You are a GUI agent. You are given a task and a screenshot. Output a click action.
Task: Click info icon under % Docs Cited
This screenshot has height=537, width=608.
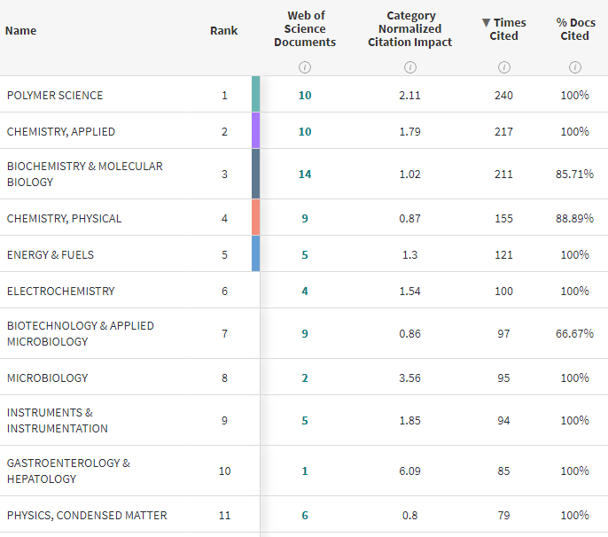(x=574, y=67)
